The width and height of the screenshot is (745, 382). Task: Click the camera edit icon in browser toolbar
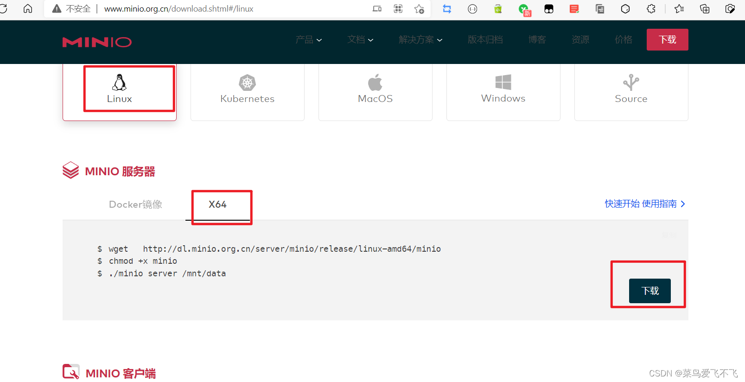click(730, 9)
